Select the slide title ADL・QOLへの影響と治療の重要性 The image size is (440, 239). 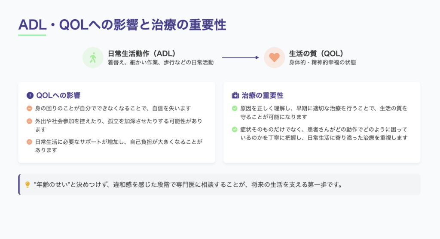coord(122,25)
